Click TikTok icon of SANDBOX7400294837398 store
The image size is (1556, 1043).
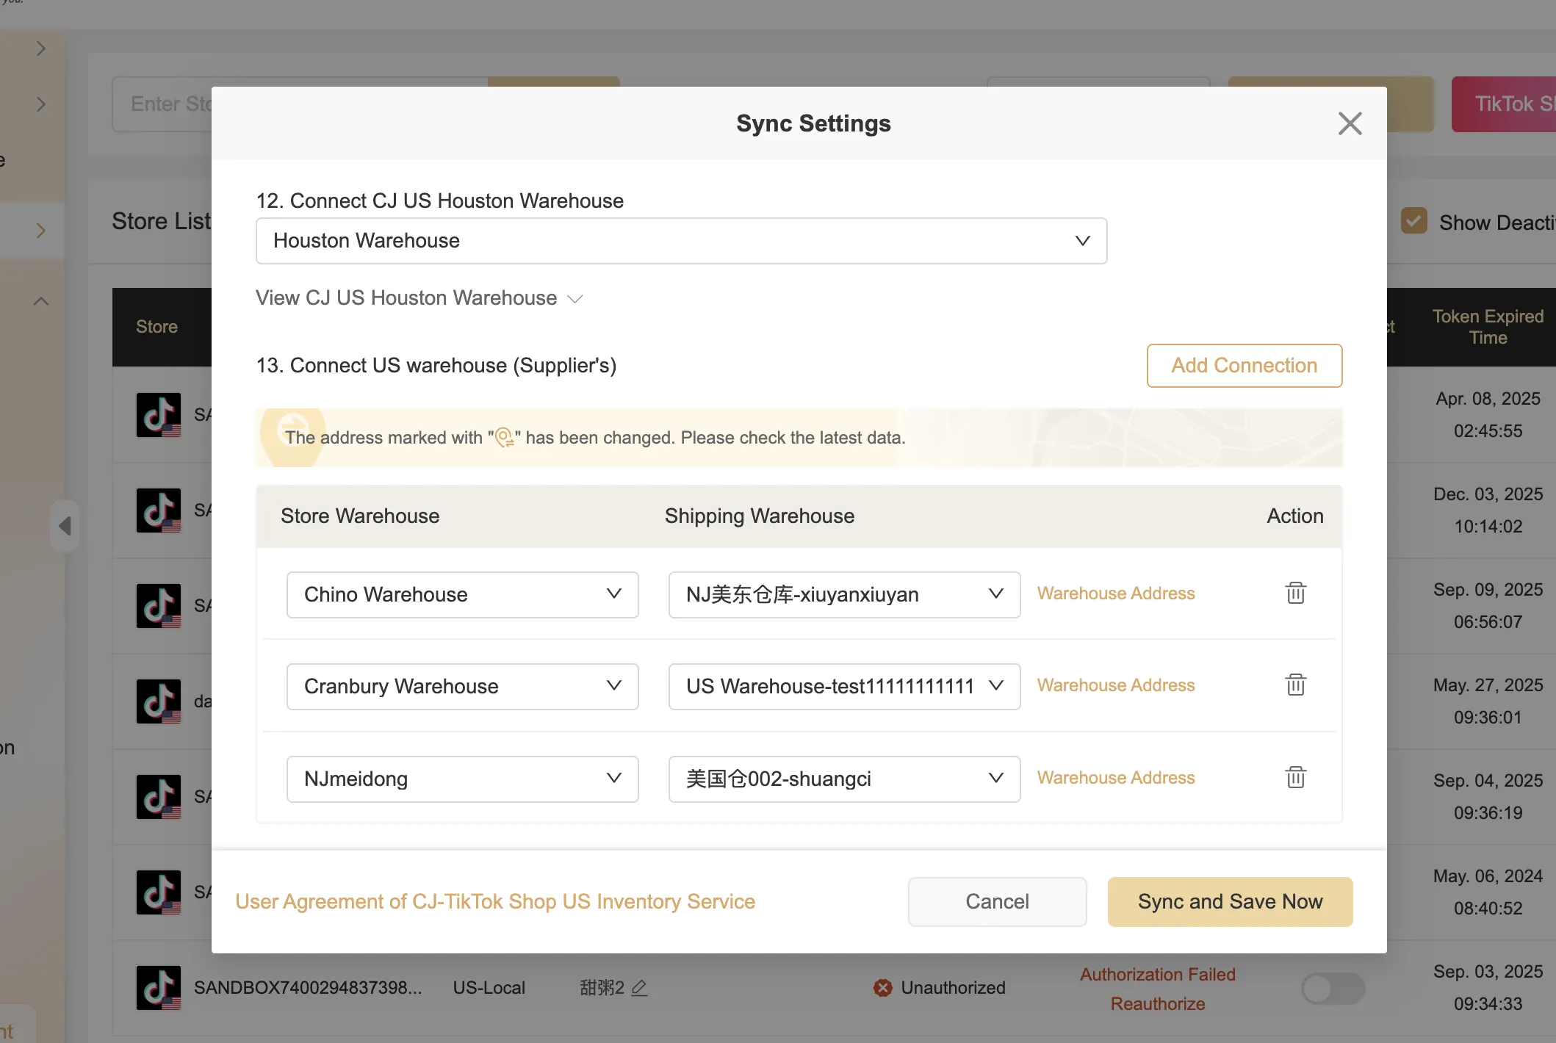(x=158, y=988)
